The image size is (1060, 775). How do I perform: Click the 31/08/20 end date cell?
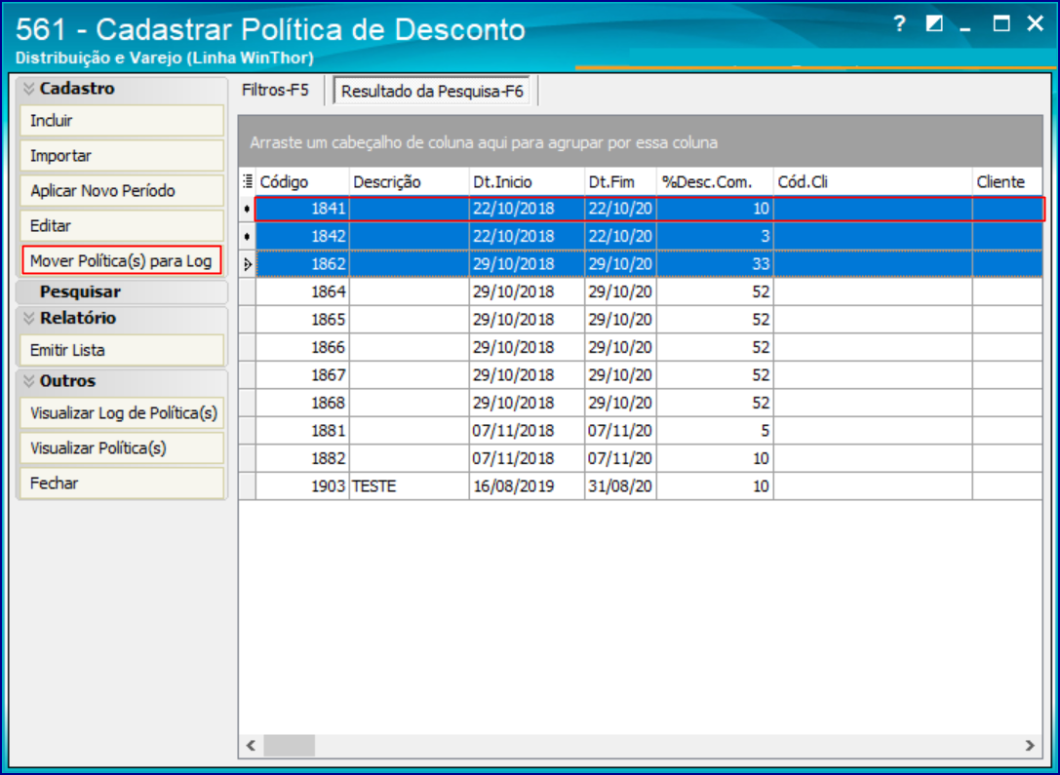point(620,486)
